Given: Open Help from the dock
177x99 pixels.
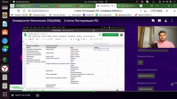Looking at the screenshot, I should [5, 41].
